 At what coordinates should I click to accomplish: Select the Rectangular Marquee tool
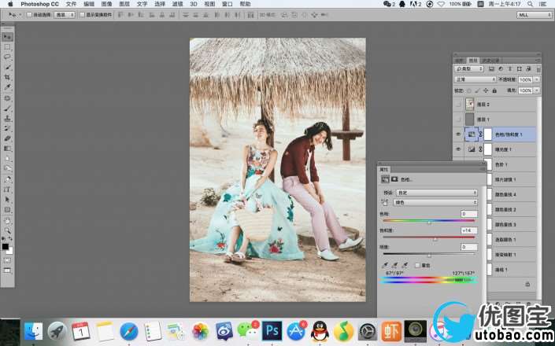tap(7, 46)
